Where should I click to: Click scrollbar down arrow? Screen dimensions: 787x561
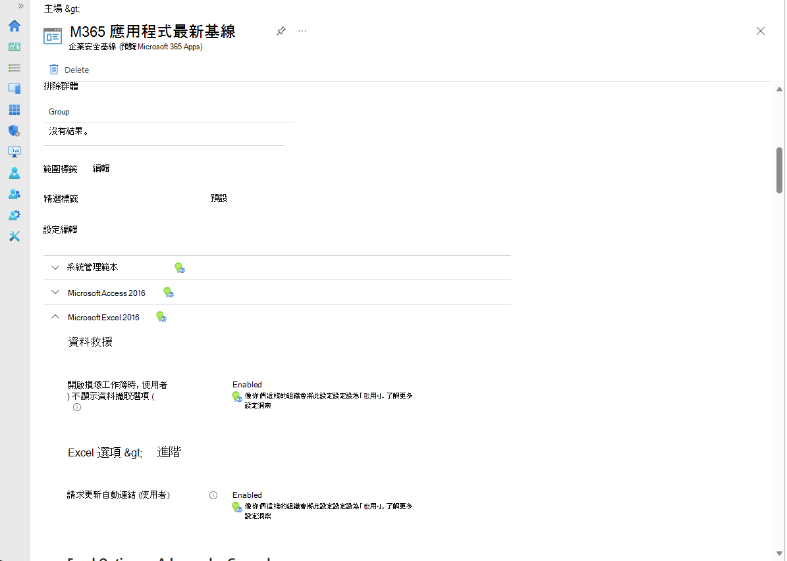point(779,554)
